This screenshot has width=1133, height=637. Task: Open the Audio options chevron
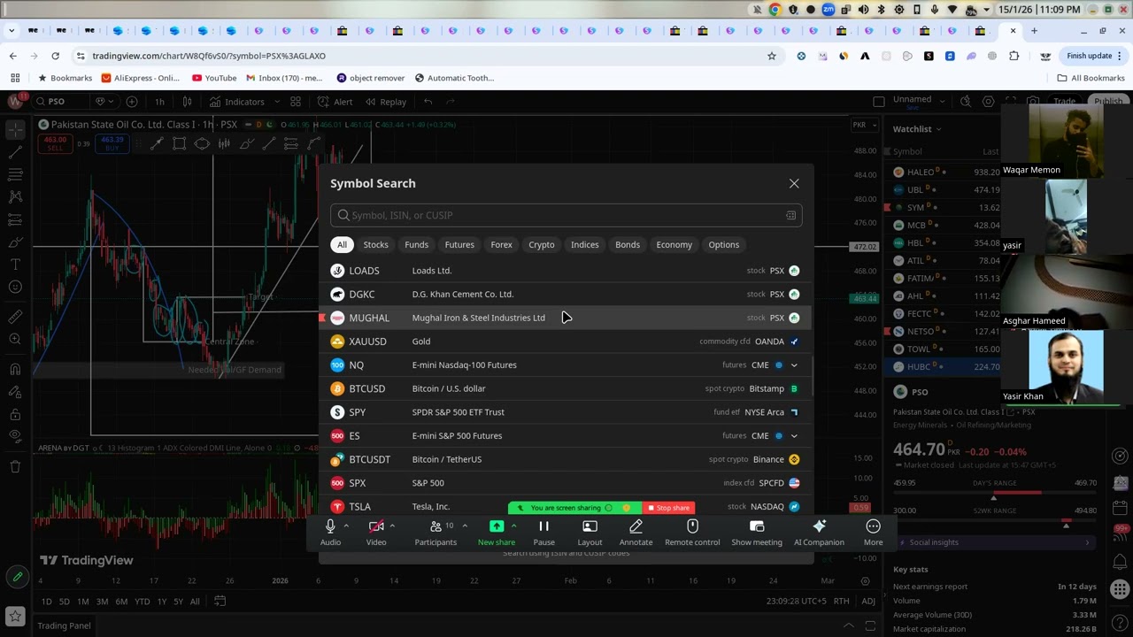pos(346,526)
